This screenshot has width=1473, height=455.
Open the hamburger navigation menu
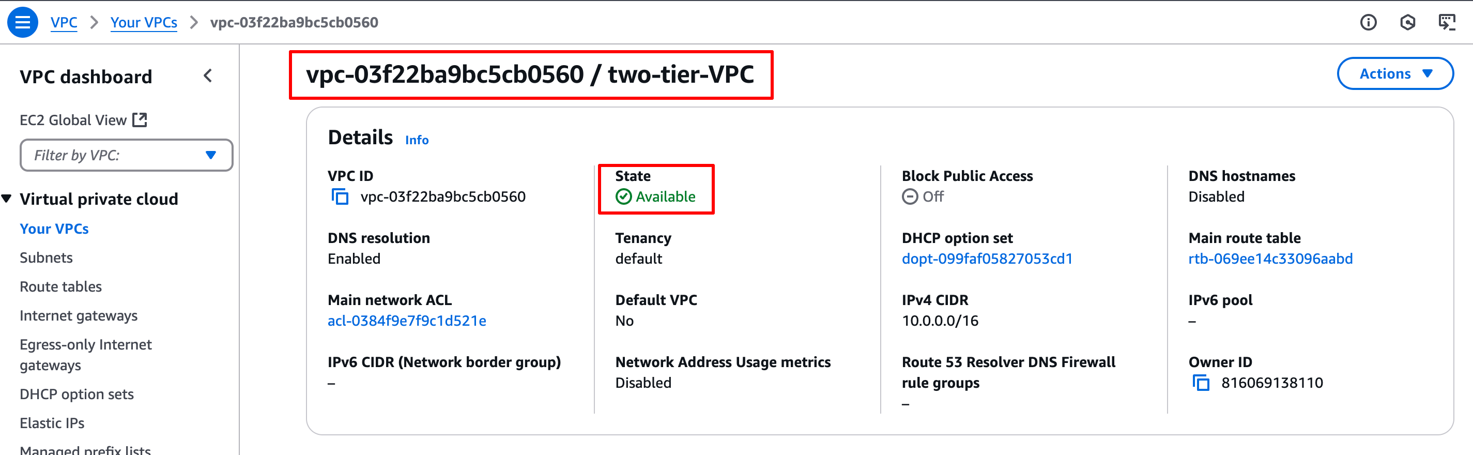click(x=22, y=22)
